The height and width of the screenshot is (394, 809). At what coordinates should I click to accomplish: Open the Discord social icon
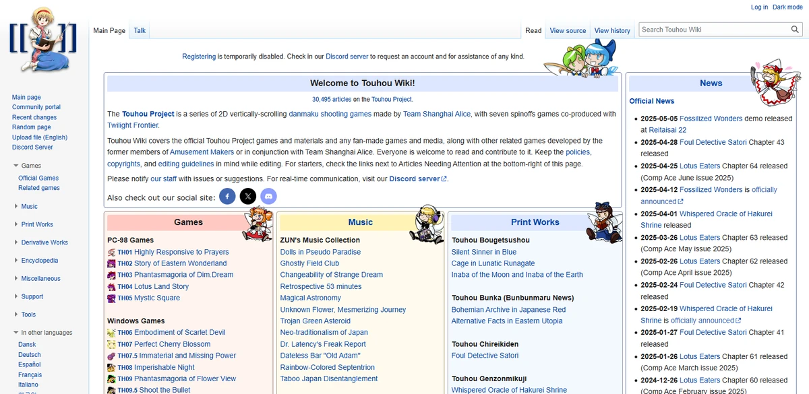[x=269, y=196]
